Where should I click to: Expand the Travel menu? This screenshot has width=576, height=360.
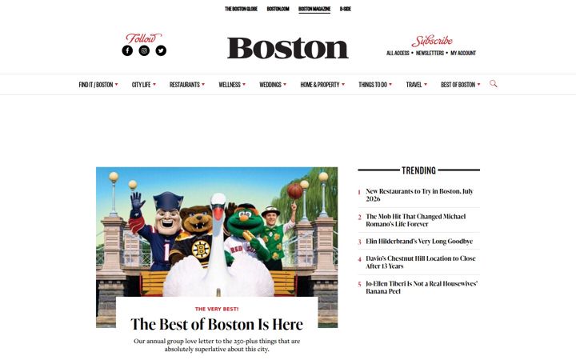pos(417,85)
